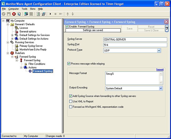Collapse the Forward Syslog rule node
The image size is (171, 139).
coord(17,60)
